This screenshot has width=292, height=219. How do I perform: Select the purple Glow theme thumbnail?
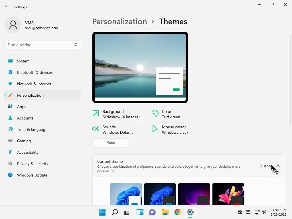click(194, 194)
